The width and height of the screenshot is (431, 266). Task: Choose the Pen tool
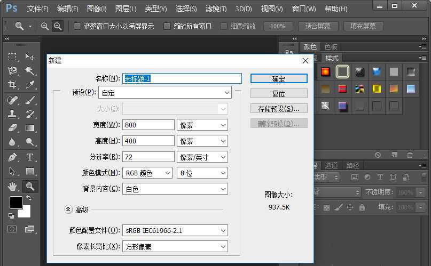12,157
